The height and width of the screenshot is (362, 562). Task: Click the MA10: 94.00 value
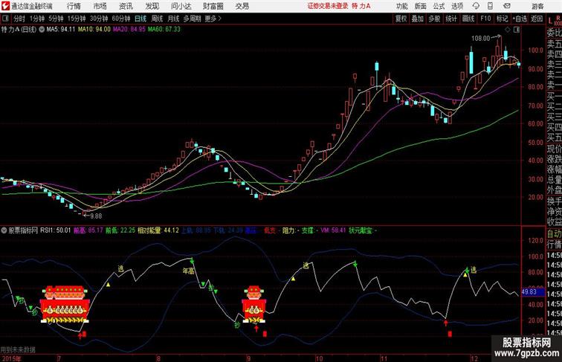[x=94, y=30]
